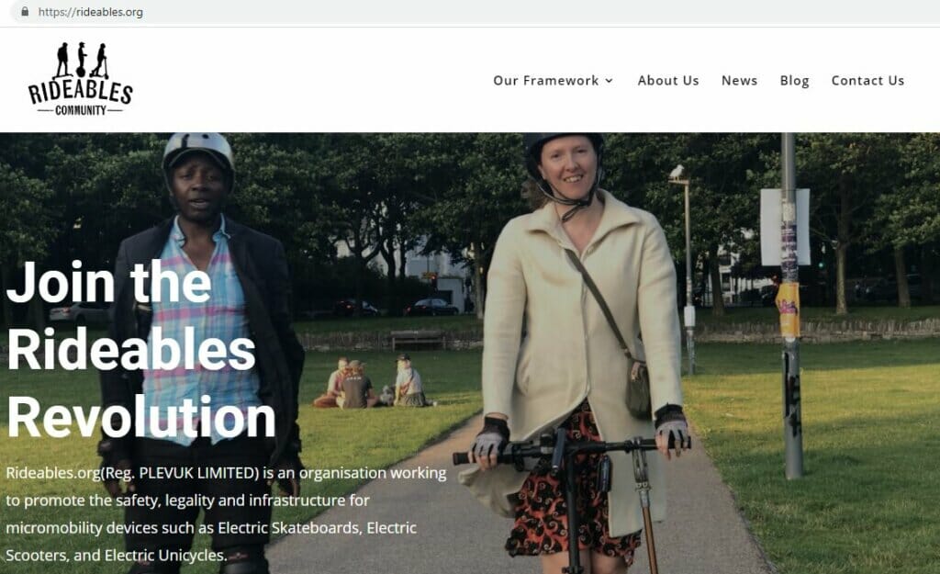940x574 pixels.
Task: Click the park bench behind the riders
Action: click(418, 340)
